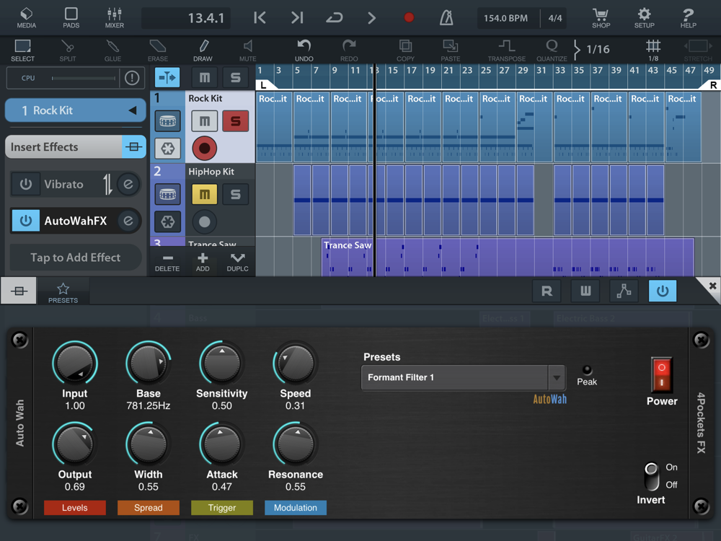Open the 4/4 time signature setting

click(555, 19)
